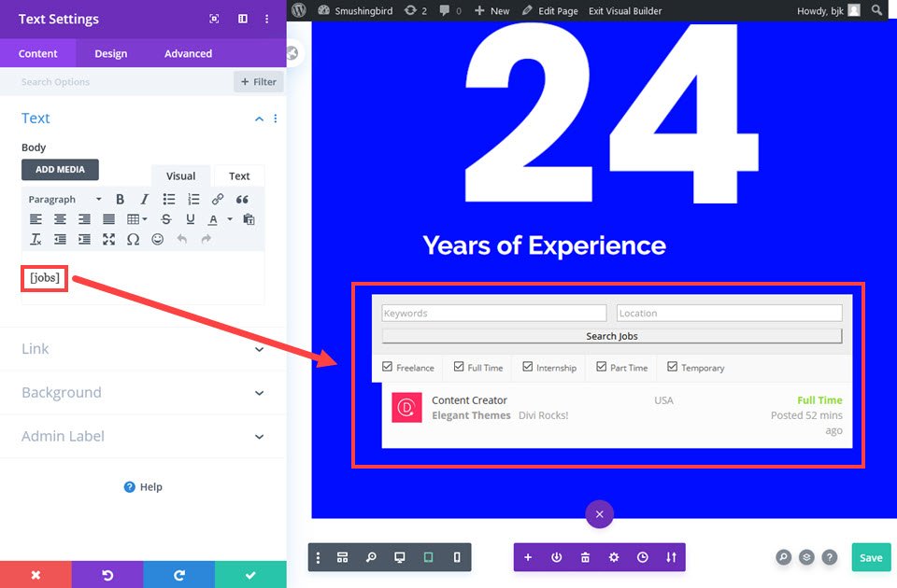Delete page content trash icon
The image size is (897, 588).
[585, 557]
